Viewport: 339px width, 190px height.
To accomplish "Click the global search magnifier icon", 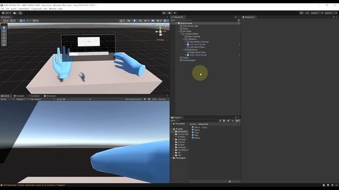I will coord(307,13).
